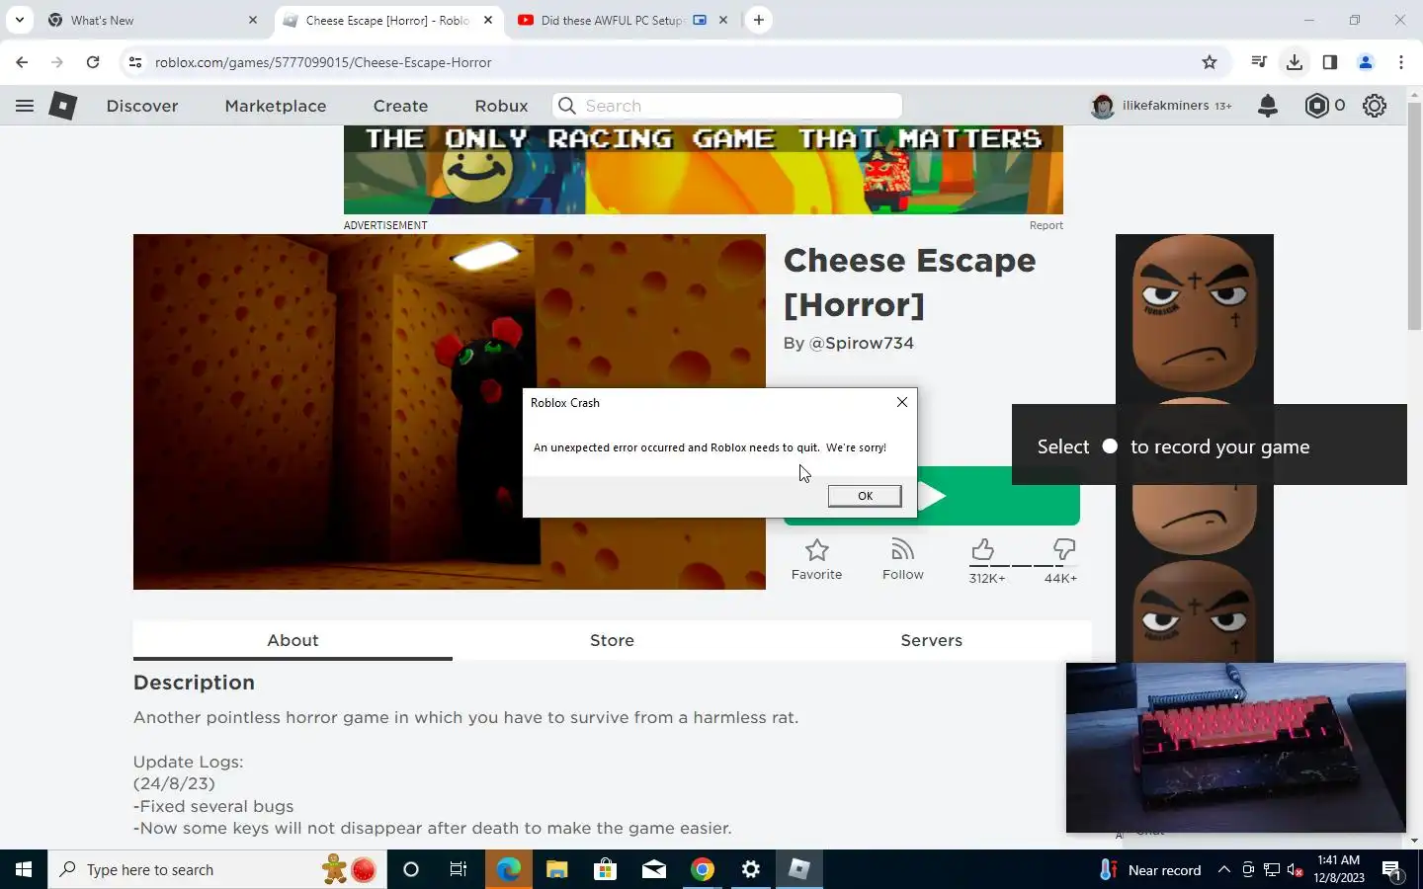Click the Roblox Search input field
Screen dimensions: 1423x889
click(727, 106)
